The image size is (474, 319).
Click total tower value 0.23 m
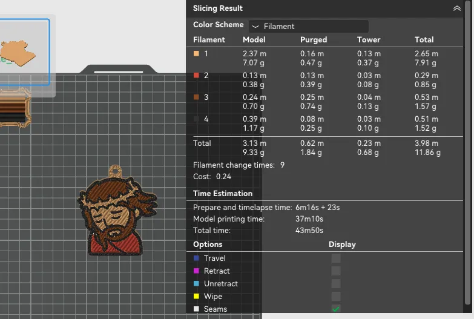click(369, 143)
